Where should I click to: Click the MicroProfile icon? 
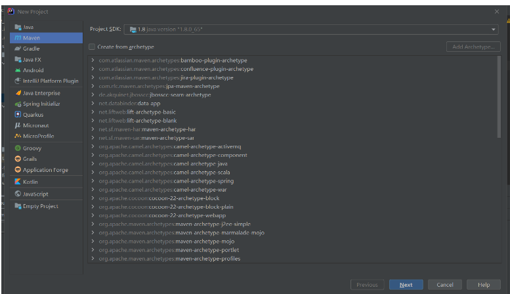pyautogui.click(x=18, y=136)
